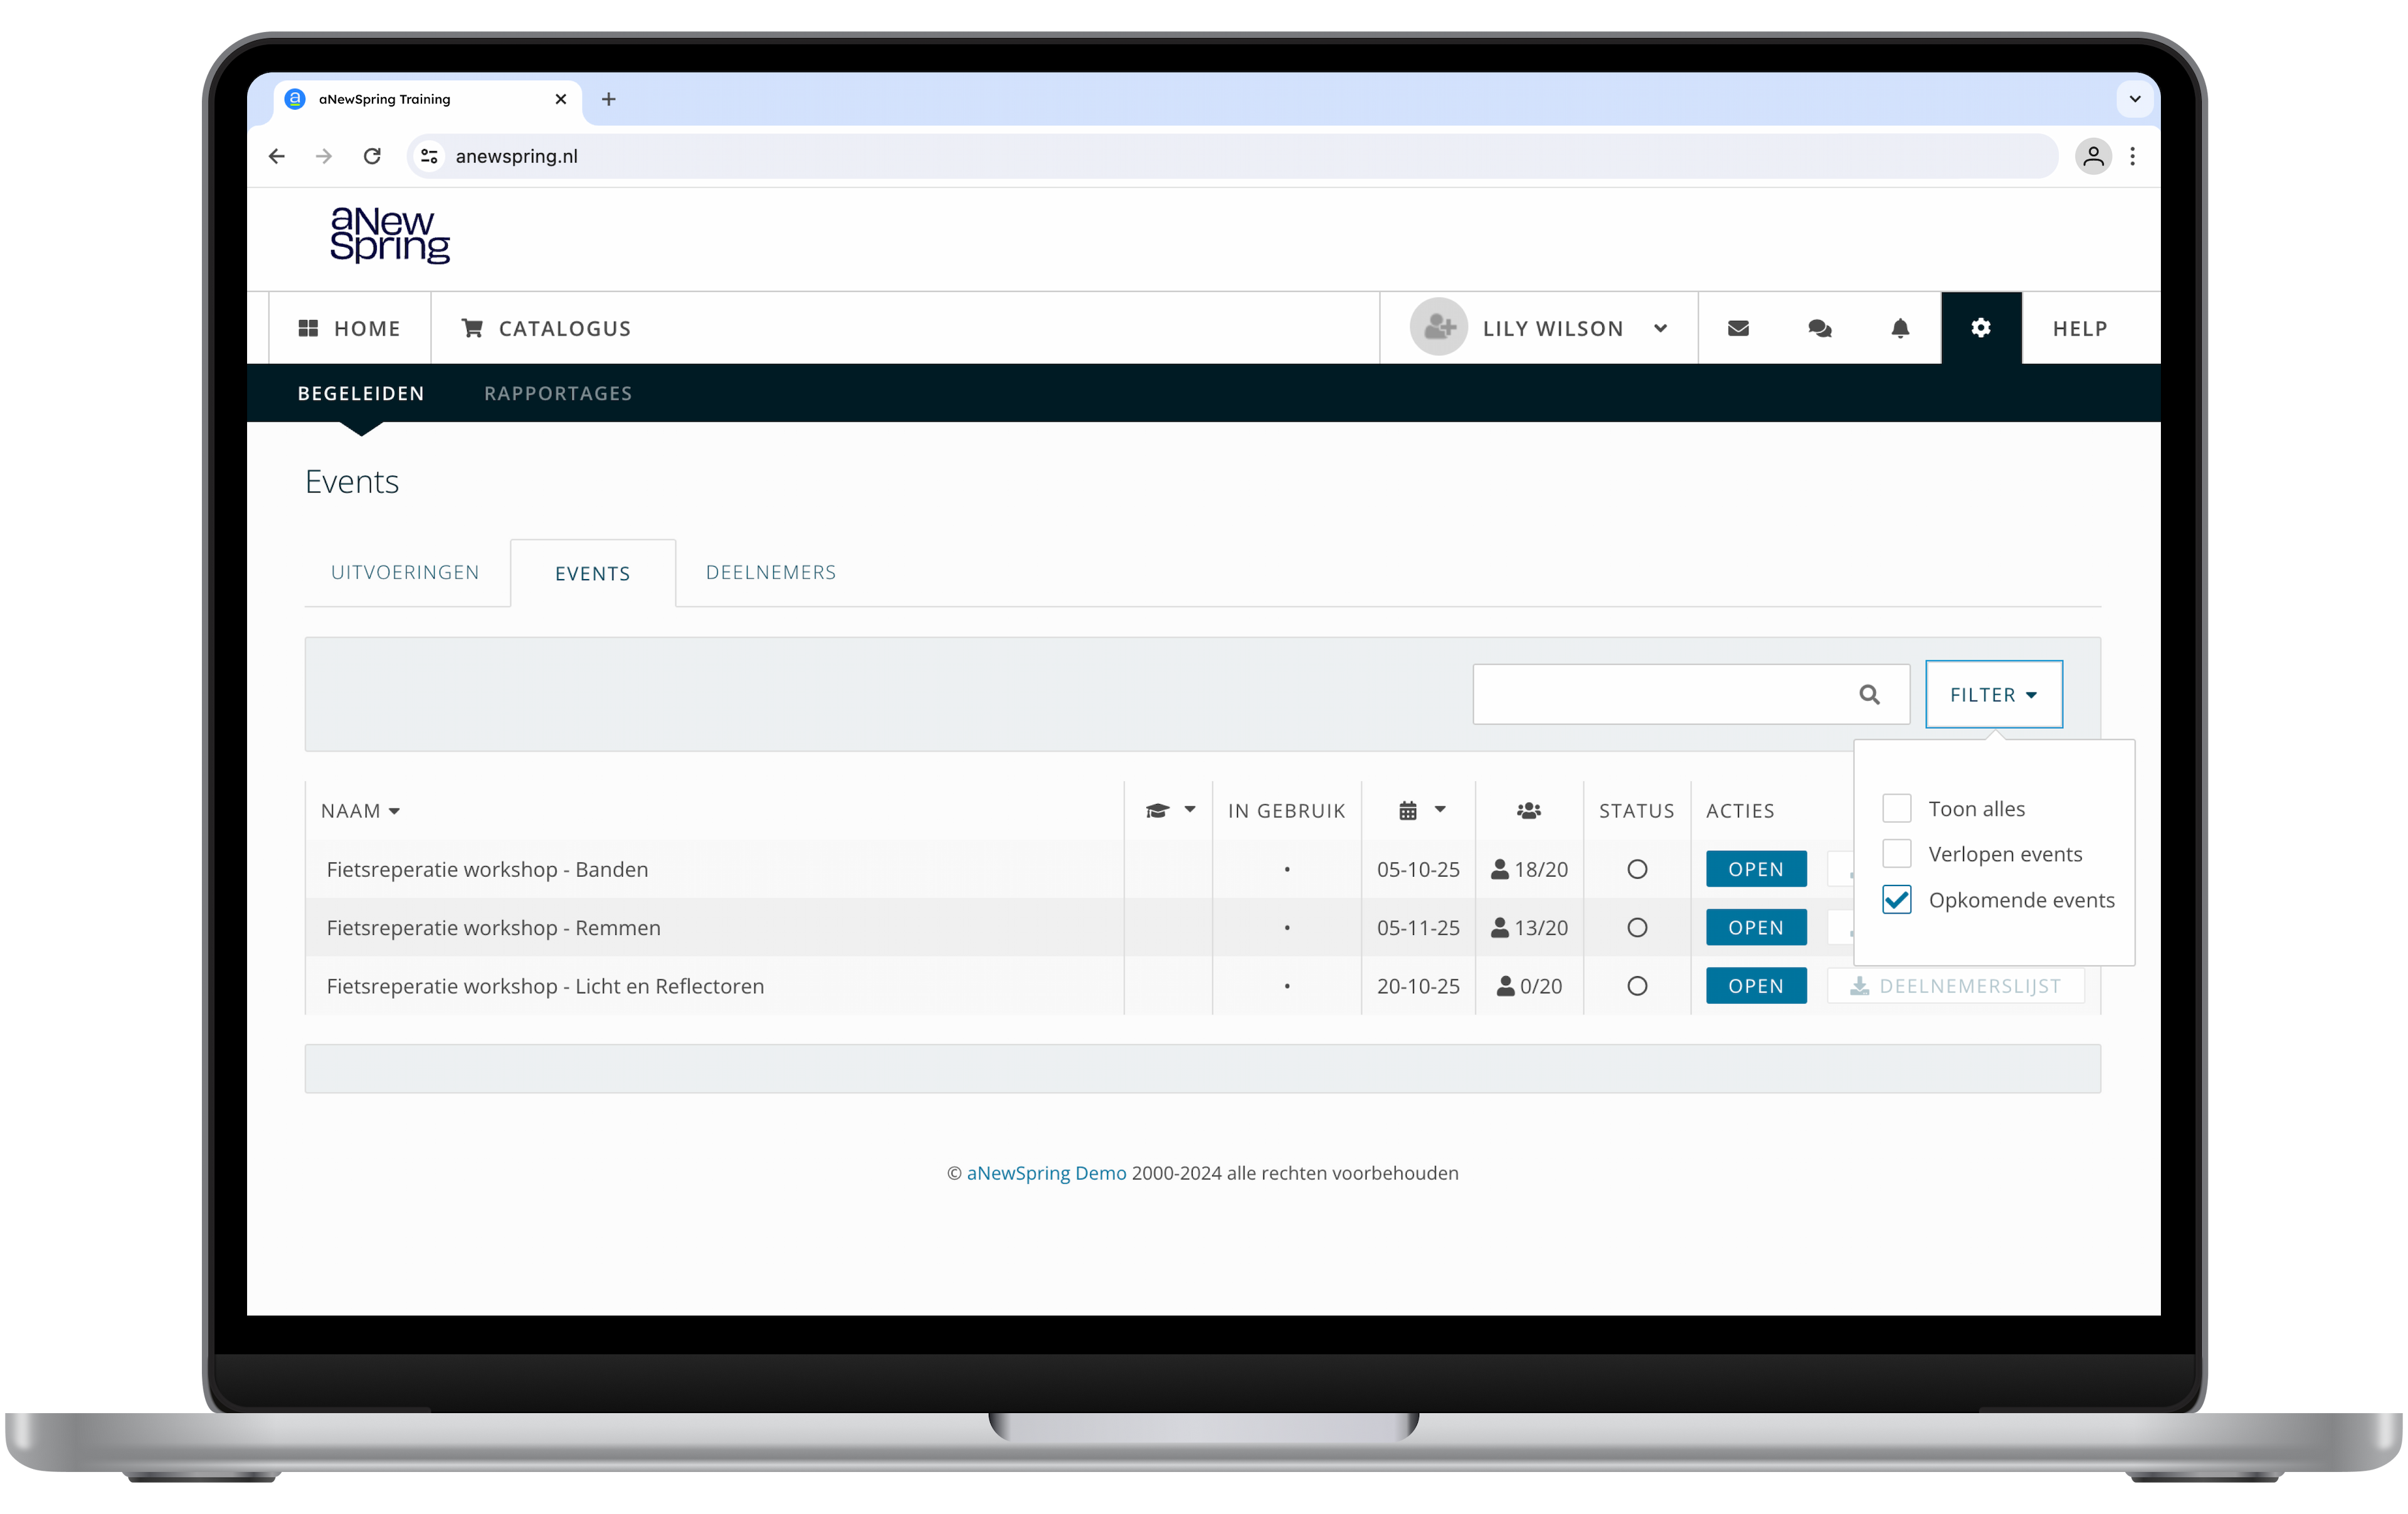Image resolution: width=2408 pixels, height=1514 pixels.
Task: Switch to Rapportages section
Action: [x=558, y=394]
